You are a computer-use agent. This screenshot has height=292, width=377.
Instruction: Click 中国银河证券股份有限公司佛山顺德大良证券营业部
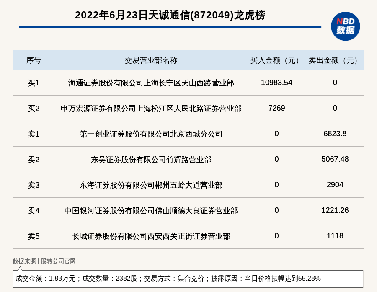tap(151, 211)
